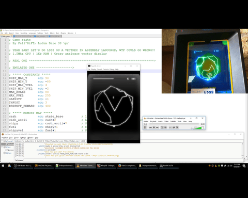Switch to the third Notepad++ file tab
The width and height of the screenshot is (248, 198).
coord(41,36)
